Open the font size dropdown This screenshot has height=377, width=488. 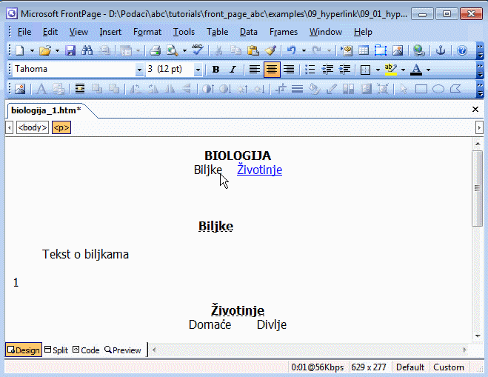198,70
